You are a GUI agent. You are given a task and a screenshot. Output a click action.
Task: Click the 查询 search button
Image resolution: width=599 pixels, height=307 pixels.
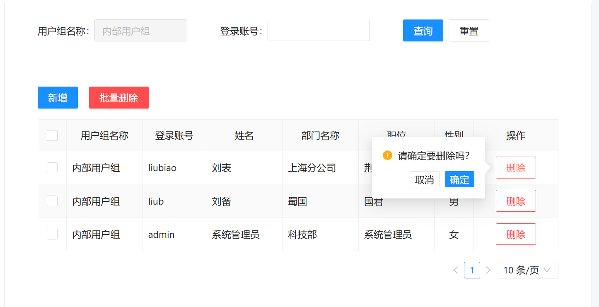pos(423,31)
